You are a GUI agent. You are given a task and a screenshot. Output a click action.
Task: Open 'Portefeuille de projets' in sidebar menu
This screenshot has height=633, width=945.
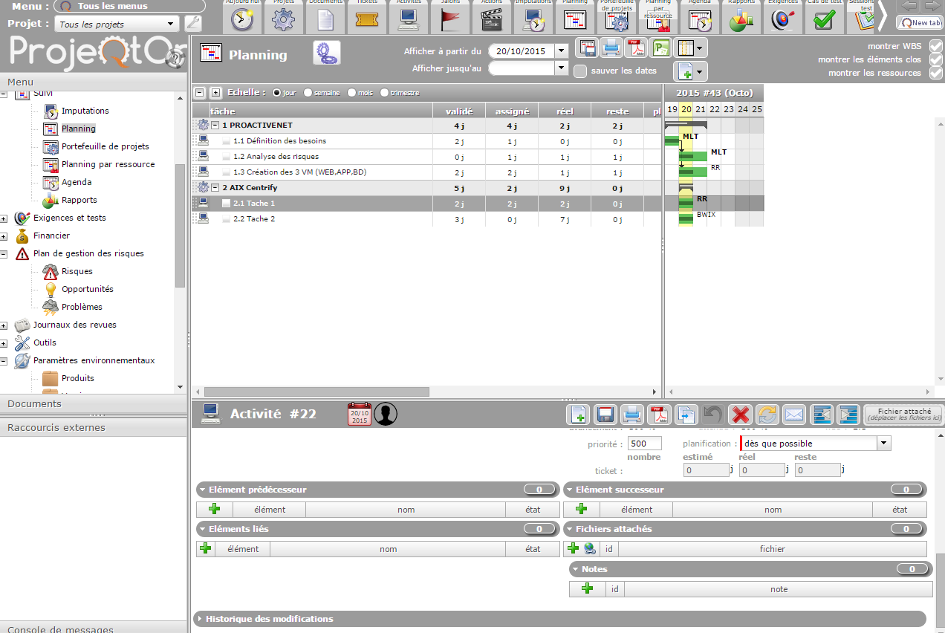[x=105, y=146]
